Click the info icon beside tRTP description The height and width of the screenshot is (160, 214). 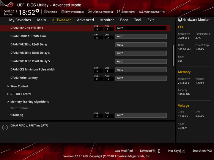point(5,127)
